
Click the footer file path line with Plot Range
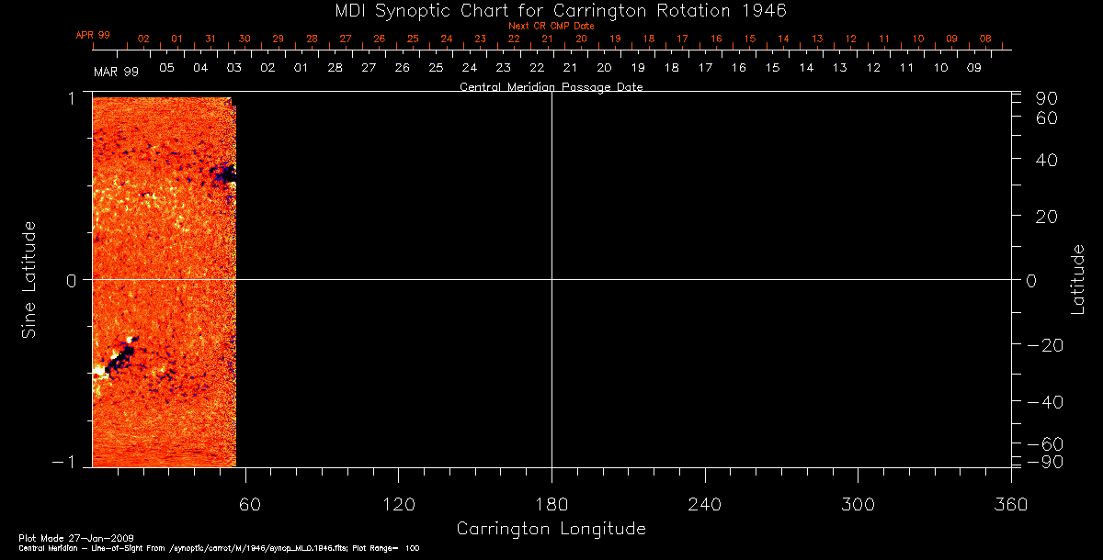pyautogui.click(x=219, y=548)
